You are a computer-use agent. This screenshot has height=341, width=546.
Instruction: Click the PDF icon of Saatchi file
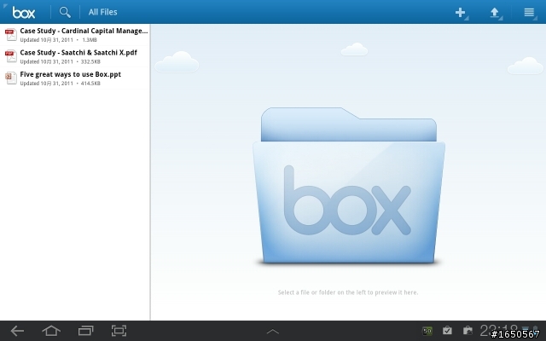(x=11, y=56)
